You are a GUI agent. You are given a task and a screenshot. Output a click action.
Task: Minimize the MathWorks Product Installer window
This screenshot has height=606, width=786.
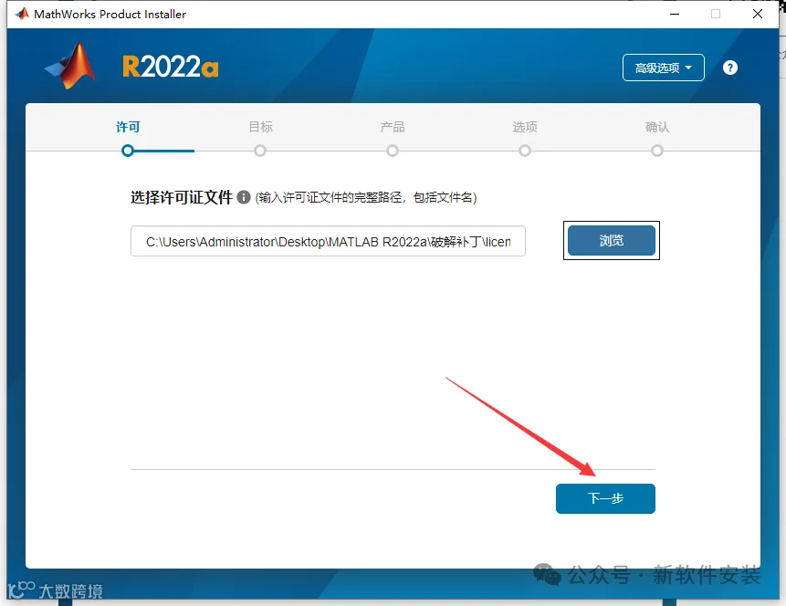click(675, 14)
